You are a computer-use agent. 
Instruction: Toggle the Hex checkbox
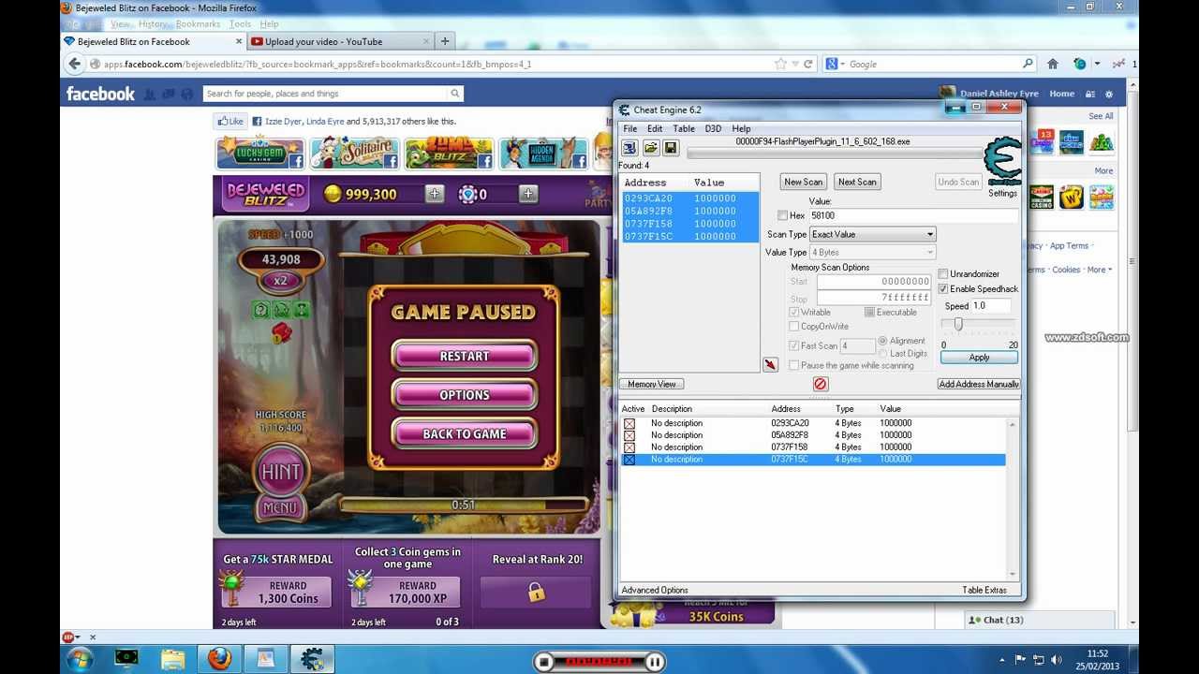(782, 215)
